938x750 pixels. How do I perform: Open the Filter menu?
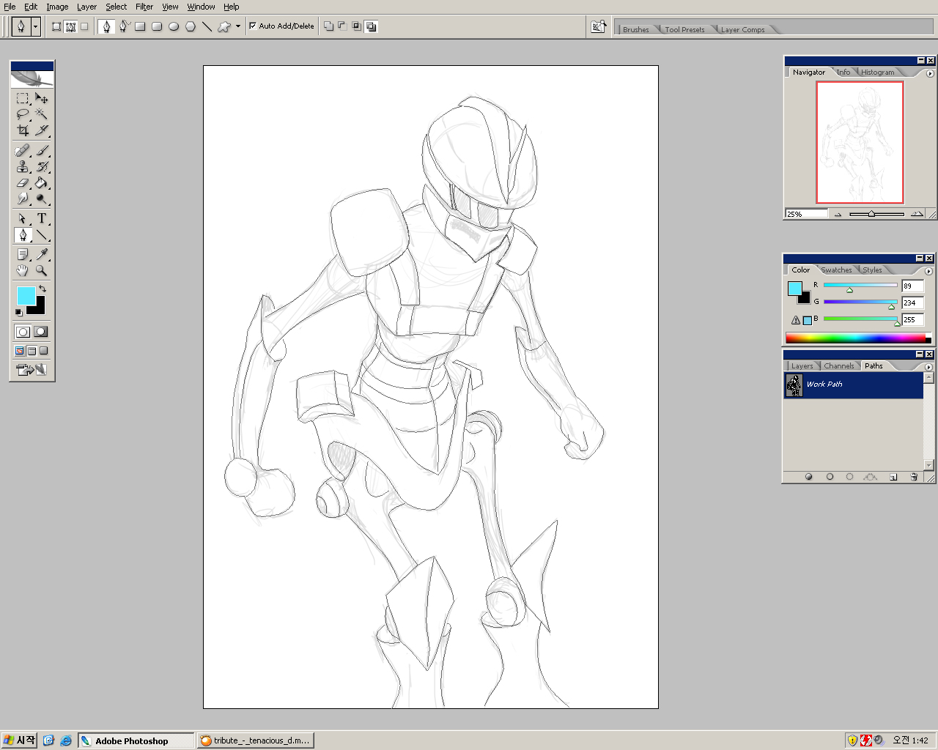pyautogui.click(x=144, y=7)
